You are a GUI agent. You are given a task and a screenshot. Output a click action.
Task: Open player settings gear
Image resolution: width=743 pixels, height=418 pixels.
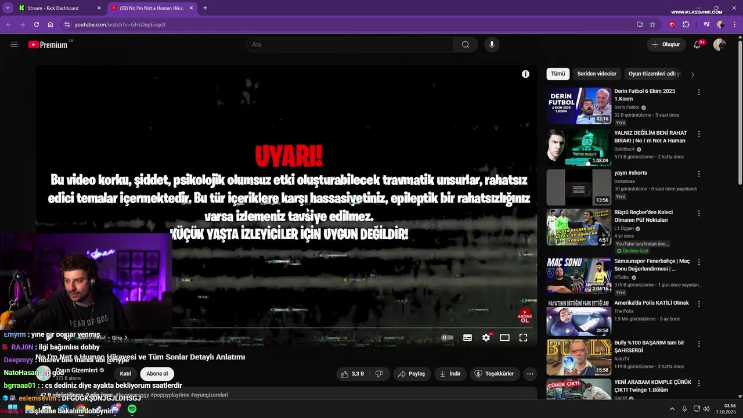click(x=486, y=337)
